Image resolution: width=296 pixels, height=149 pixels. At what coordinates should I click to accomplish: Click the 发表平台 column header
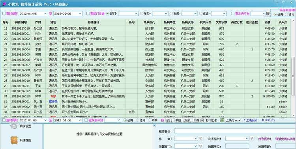coord(205,22)
